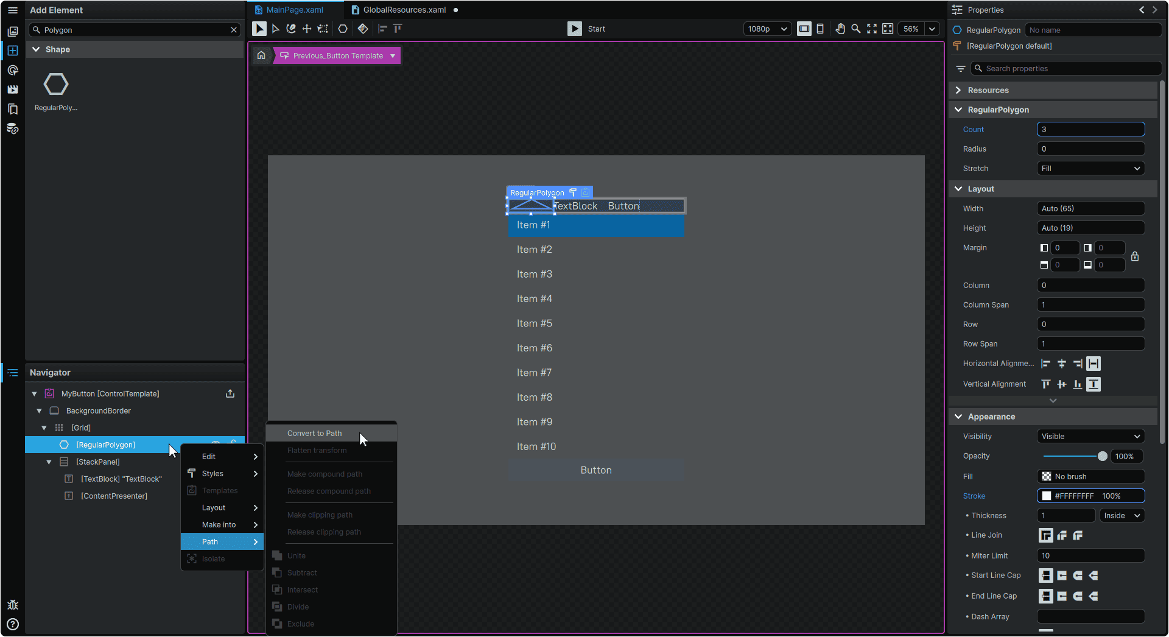Click the Count input field
Screen dimensions: 1169x637
click(1091, 130)
